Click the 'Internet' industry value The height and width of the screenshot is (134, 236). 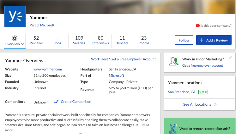pyautogui.click(x=40, y=88)
